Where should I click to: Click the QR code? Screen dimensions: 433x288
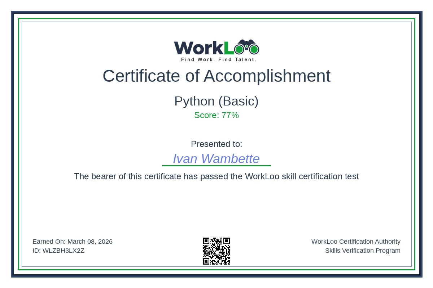pyautogui.click(x=216, y=251)
